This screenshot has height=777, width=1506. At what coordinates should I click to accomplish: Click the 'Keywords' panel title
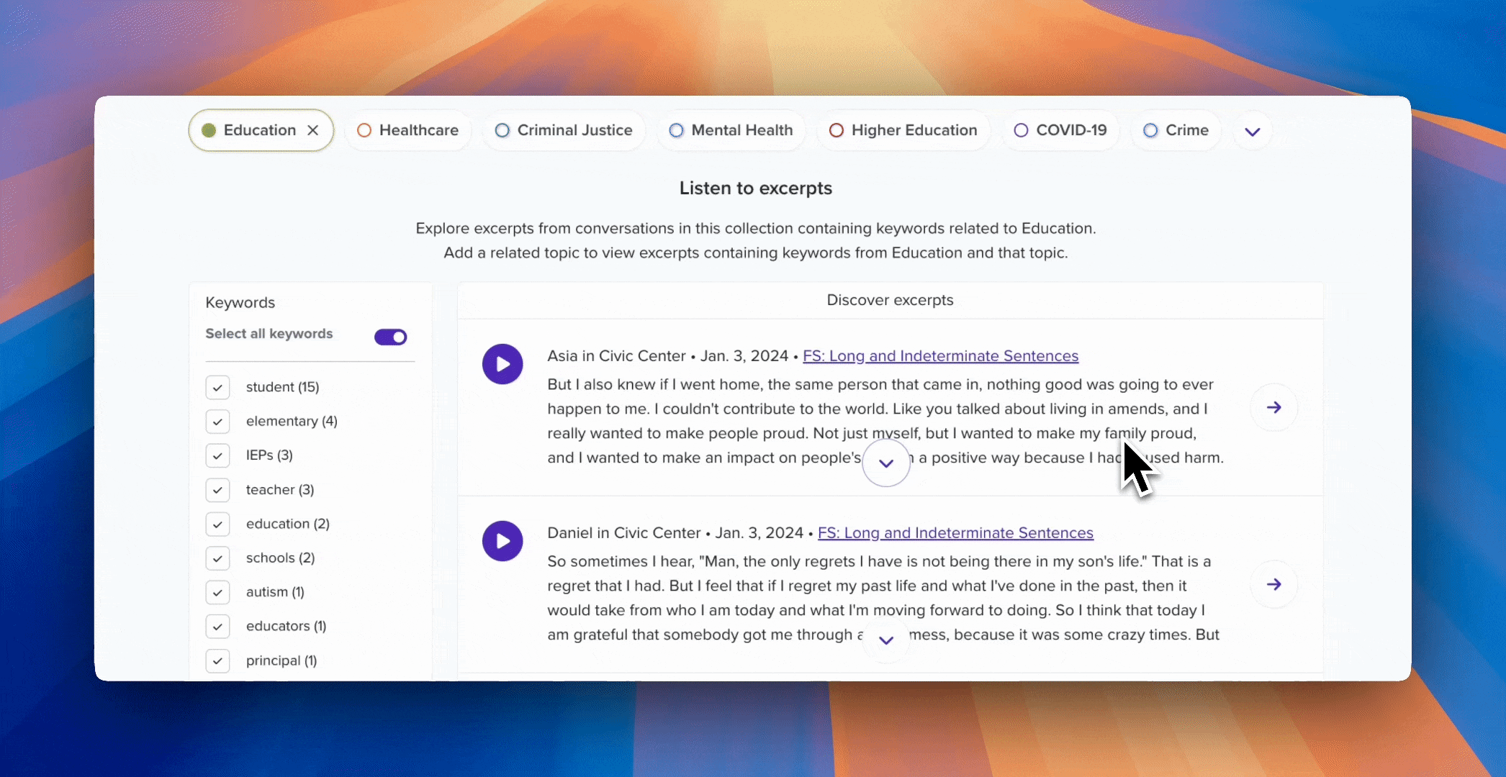point(240,302)
